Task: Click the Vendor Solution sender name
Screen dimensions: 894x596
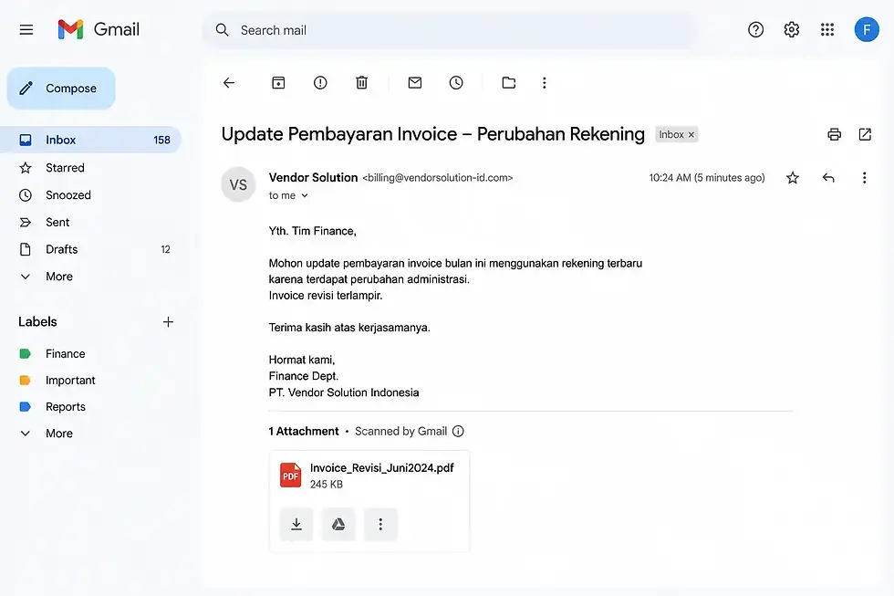Action: [x=313, y=177]
